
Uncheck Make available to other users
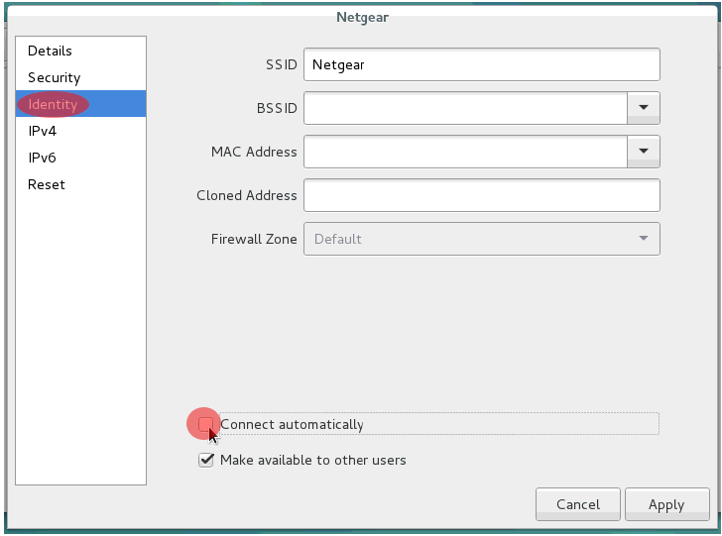point(206,460)
